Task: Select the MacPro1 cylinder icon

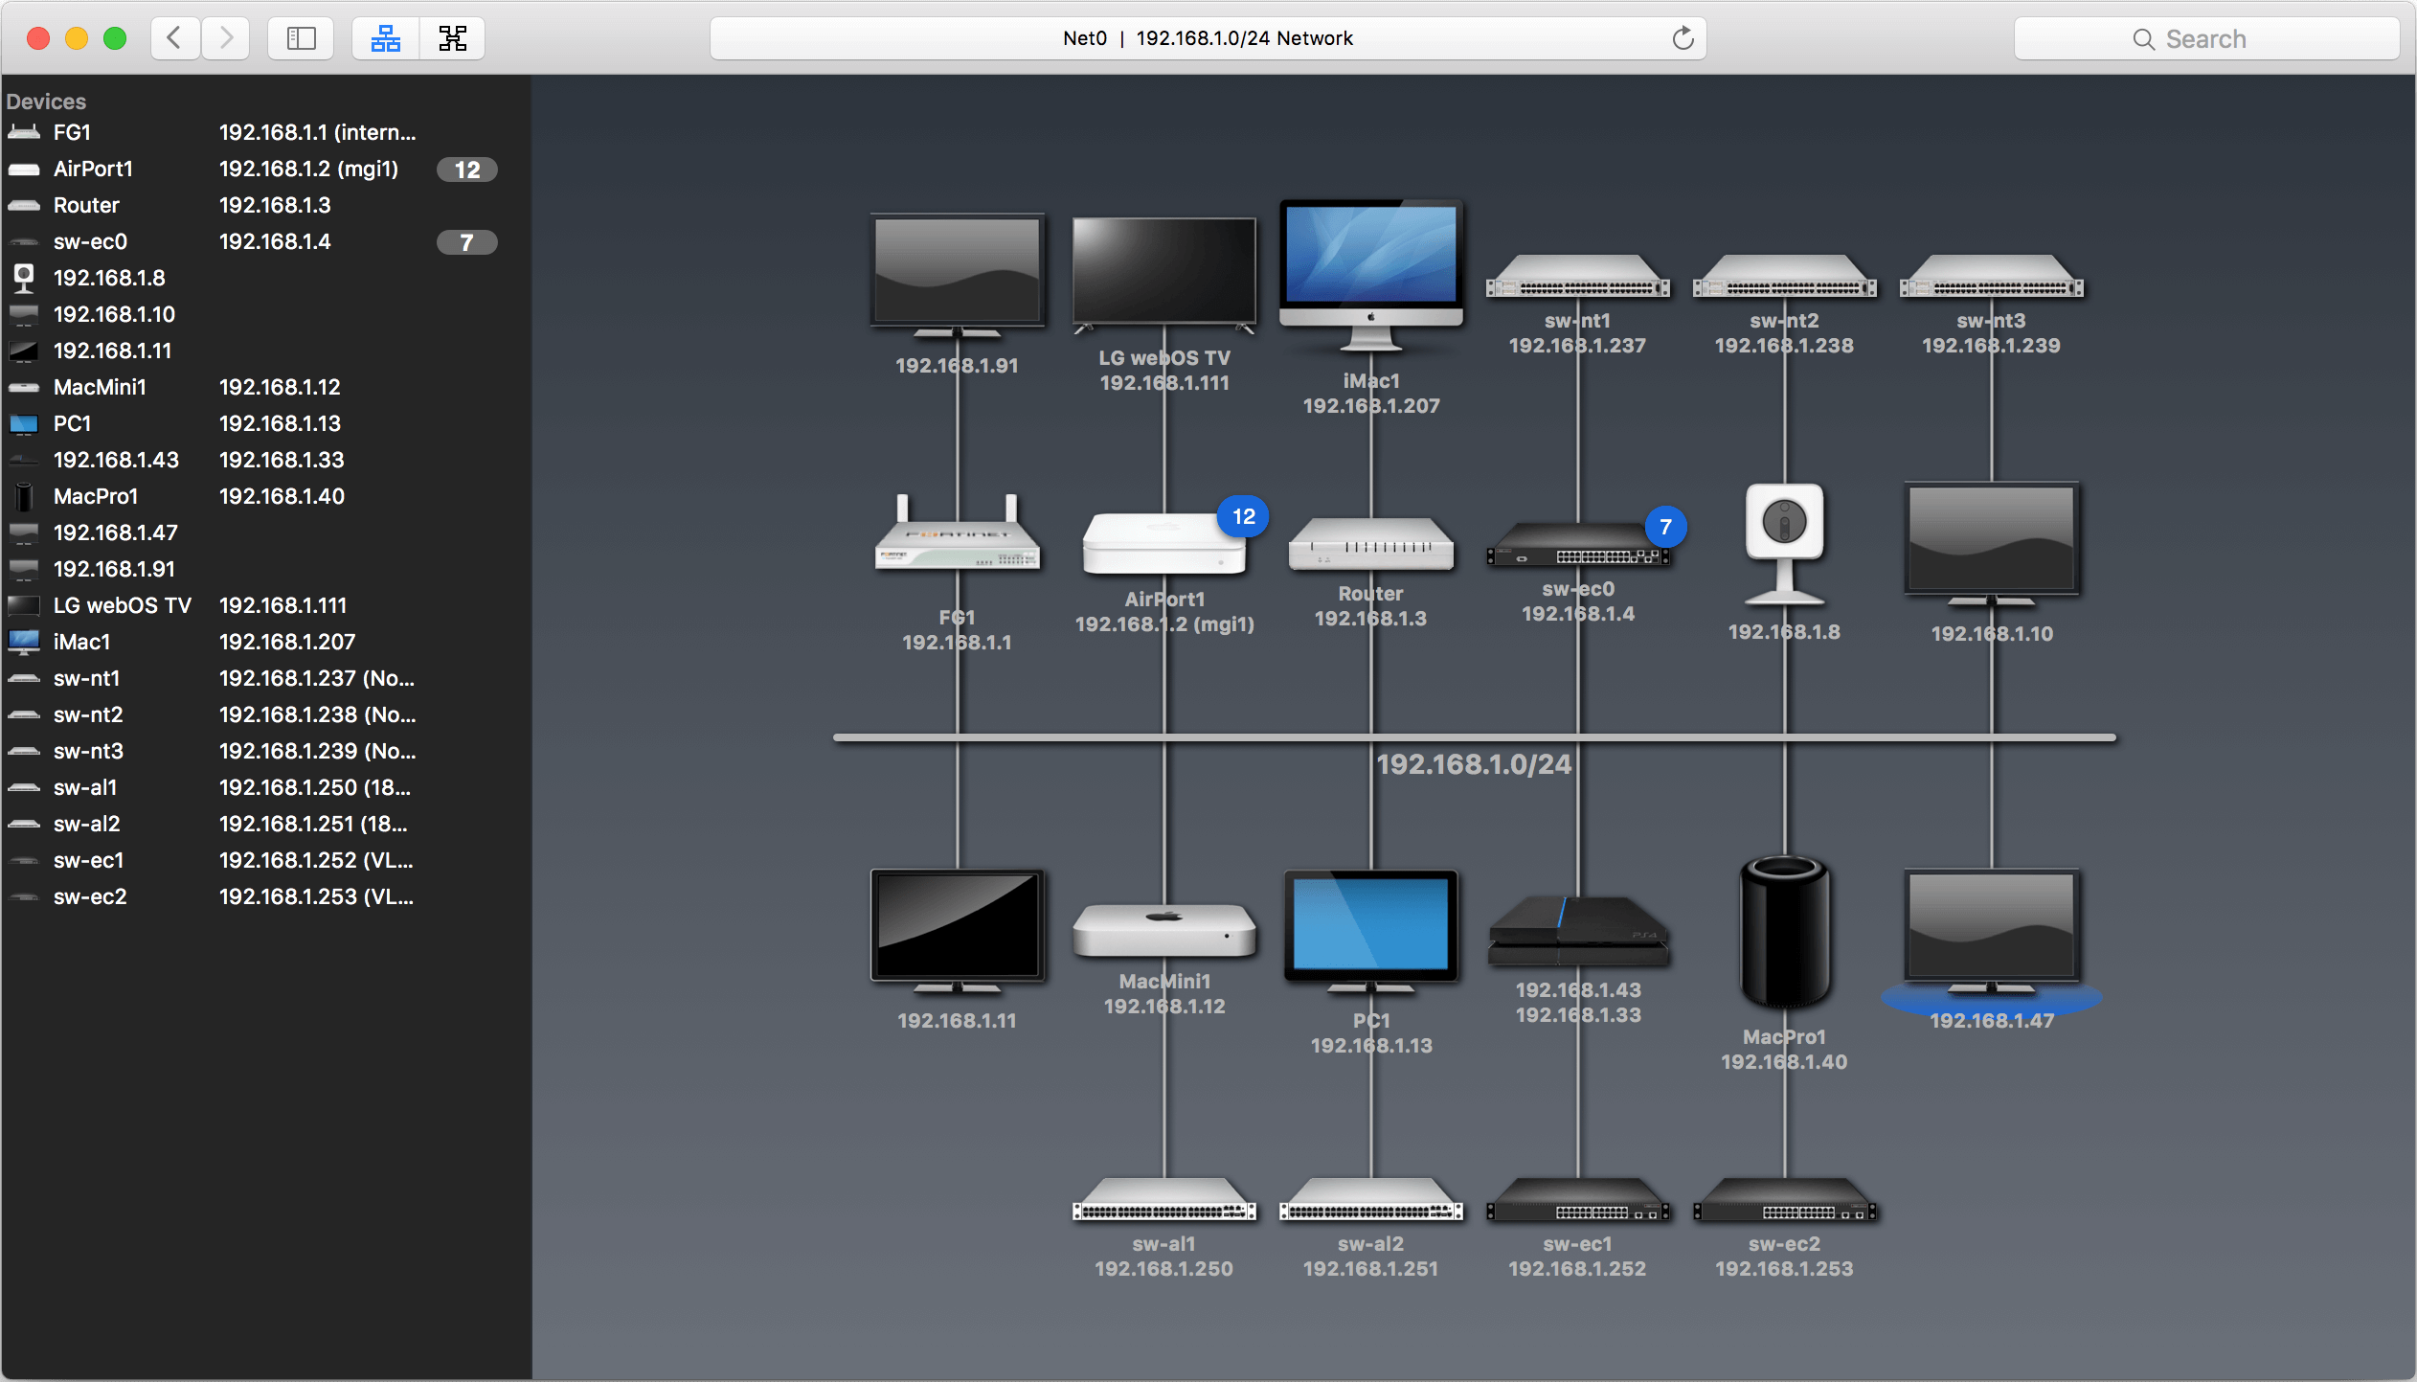Action: click(x=1784, y=931)
